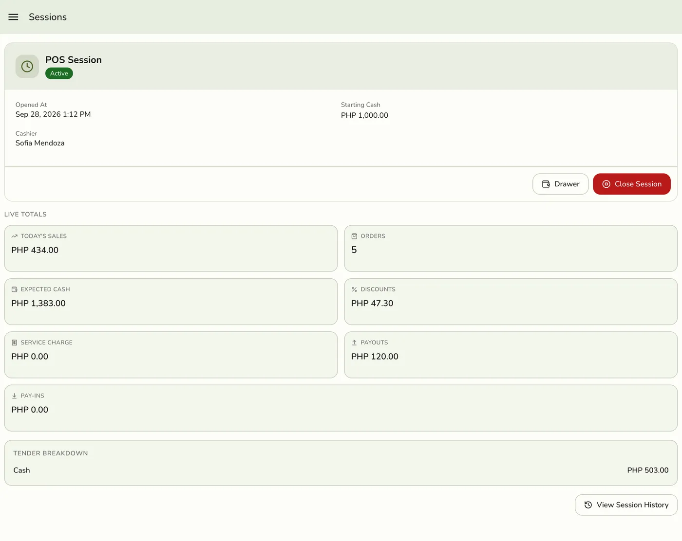Select the starting cash value PHP 1,000.00
The image size is (682, 541).
click(x=364, y=115)
